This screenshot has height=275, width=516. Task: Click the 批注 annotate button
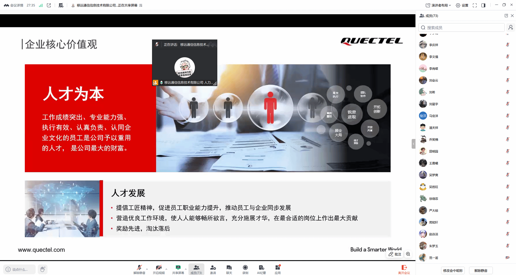tap(395, 254)
